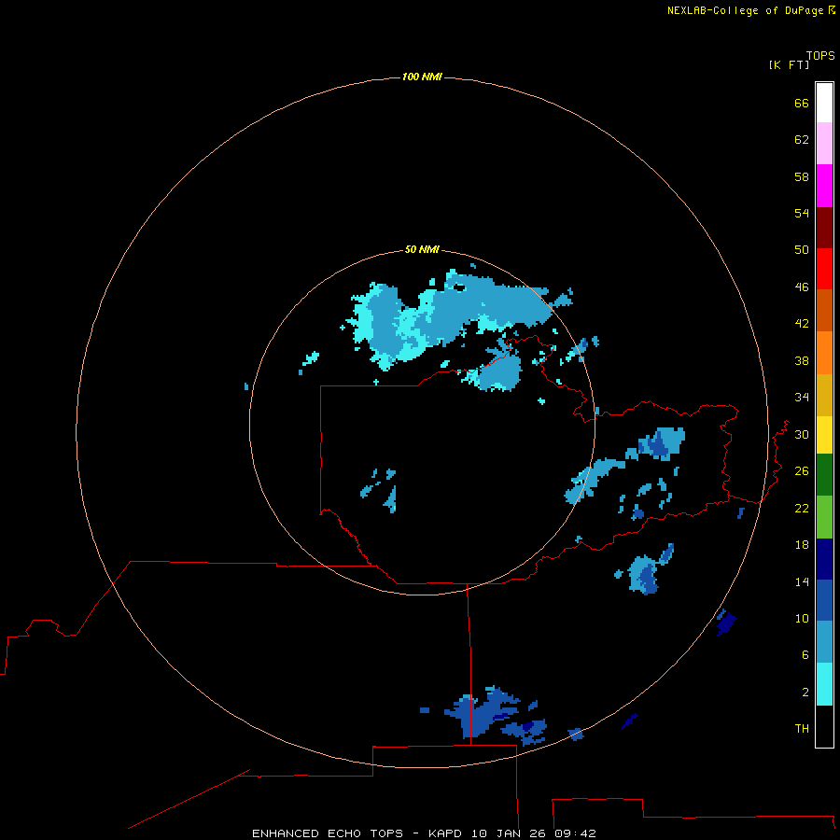Click the bright orange legend swatch
Screen dimensions: 840x840
pyautogui.click(x=824, y=353)
